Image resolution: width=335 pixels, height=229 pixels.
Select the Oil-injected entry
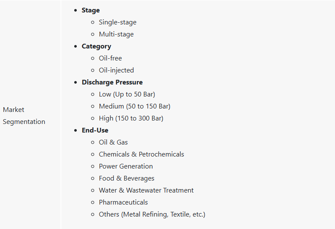(116, 70)
